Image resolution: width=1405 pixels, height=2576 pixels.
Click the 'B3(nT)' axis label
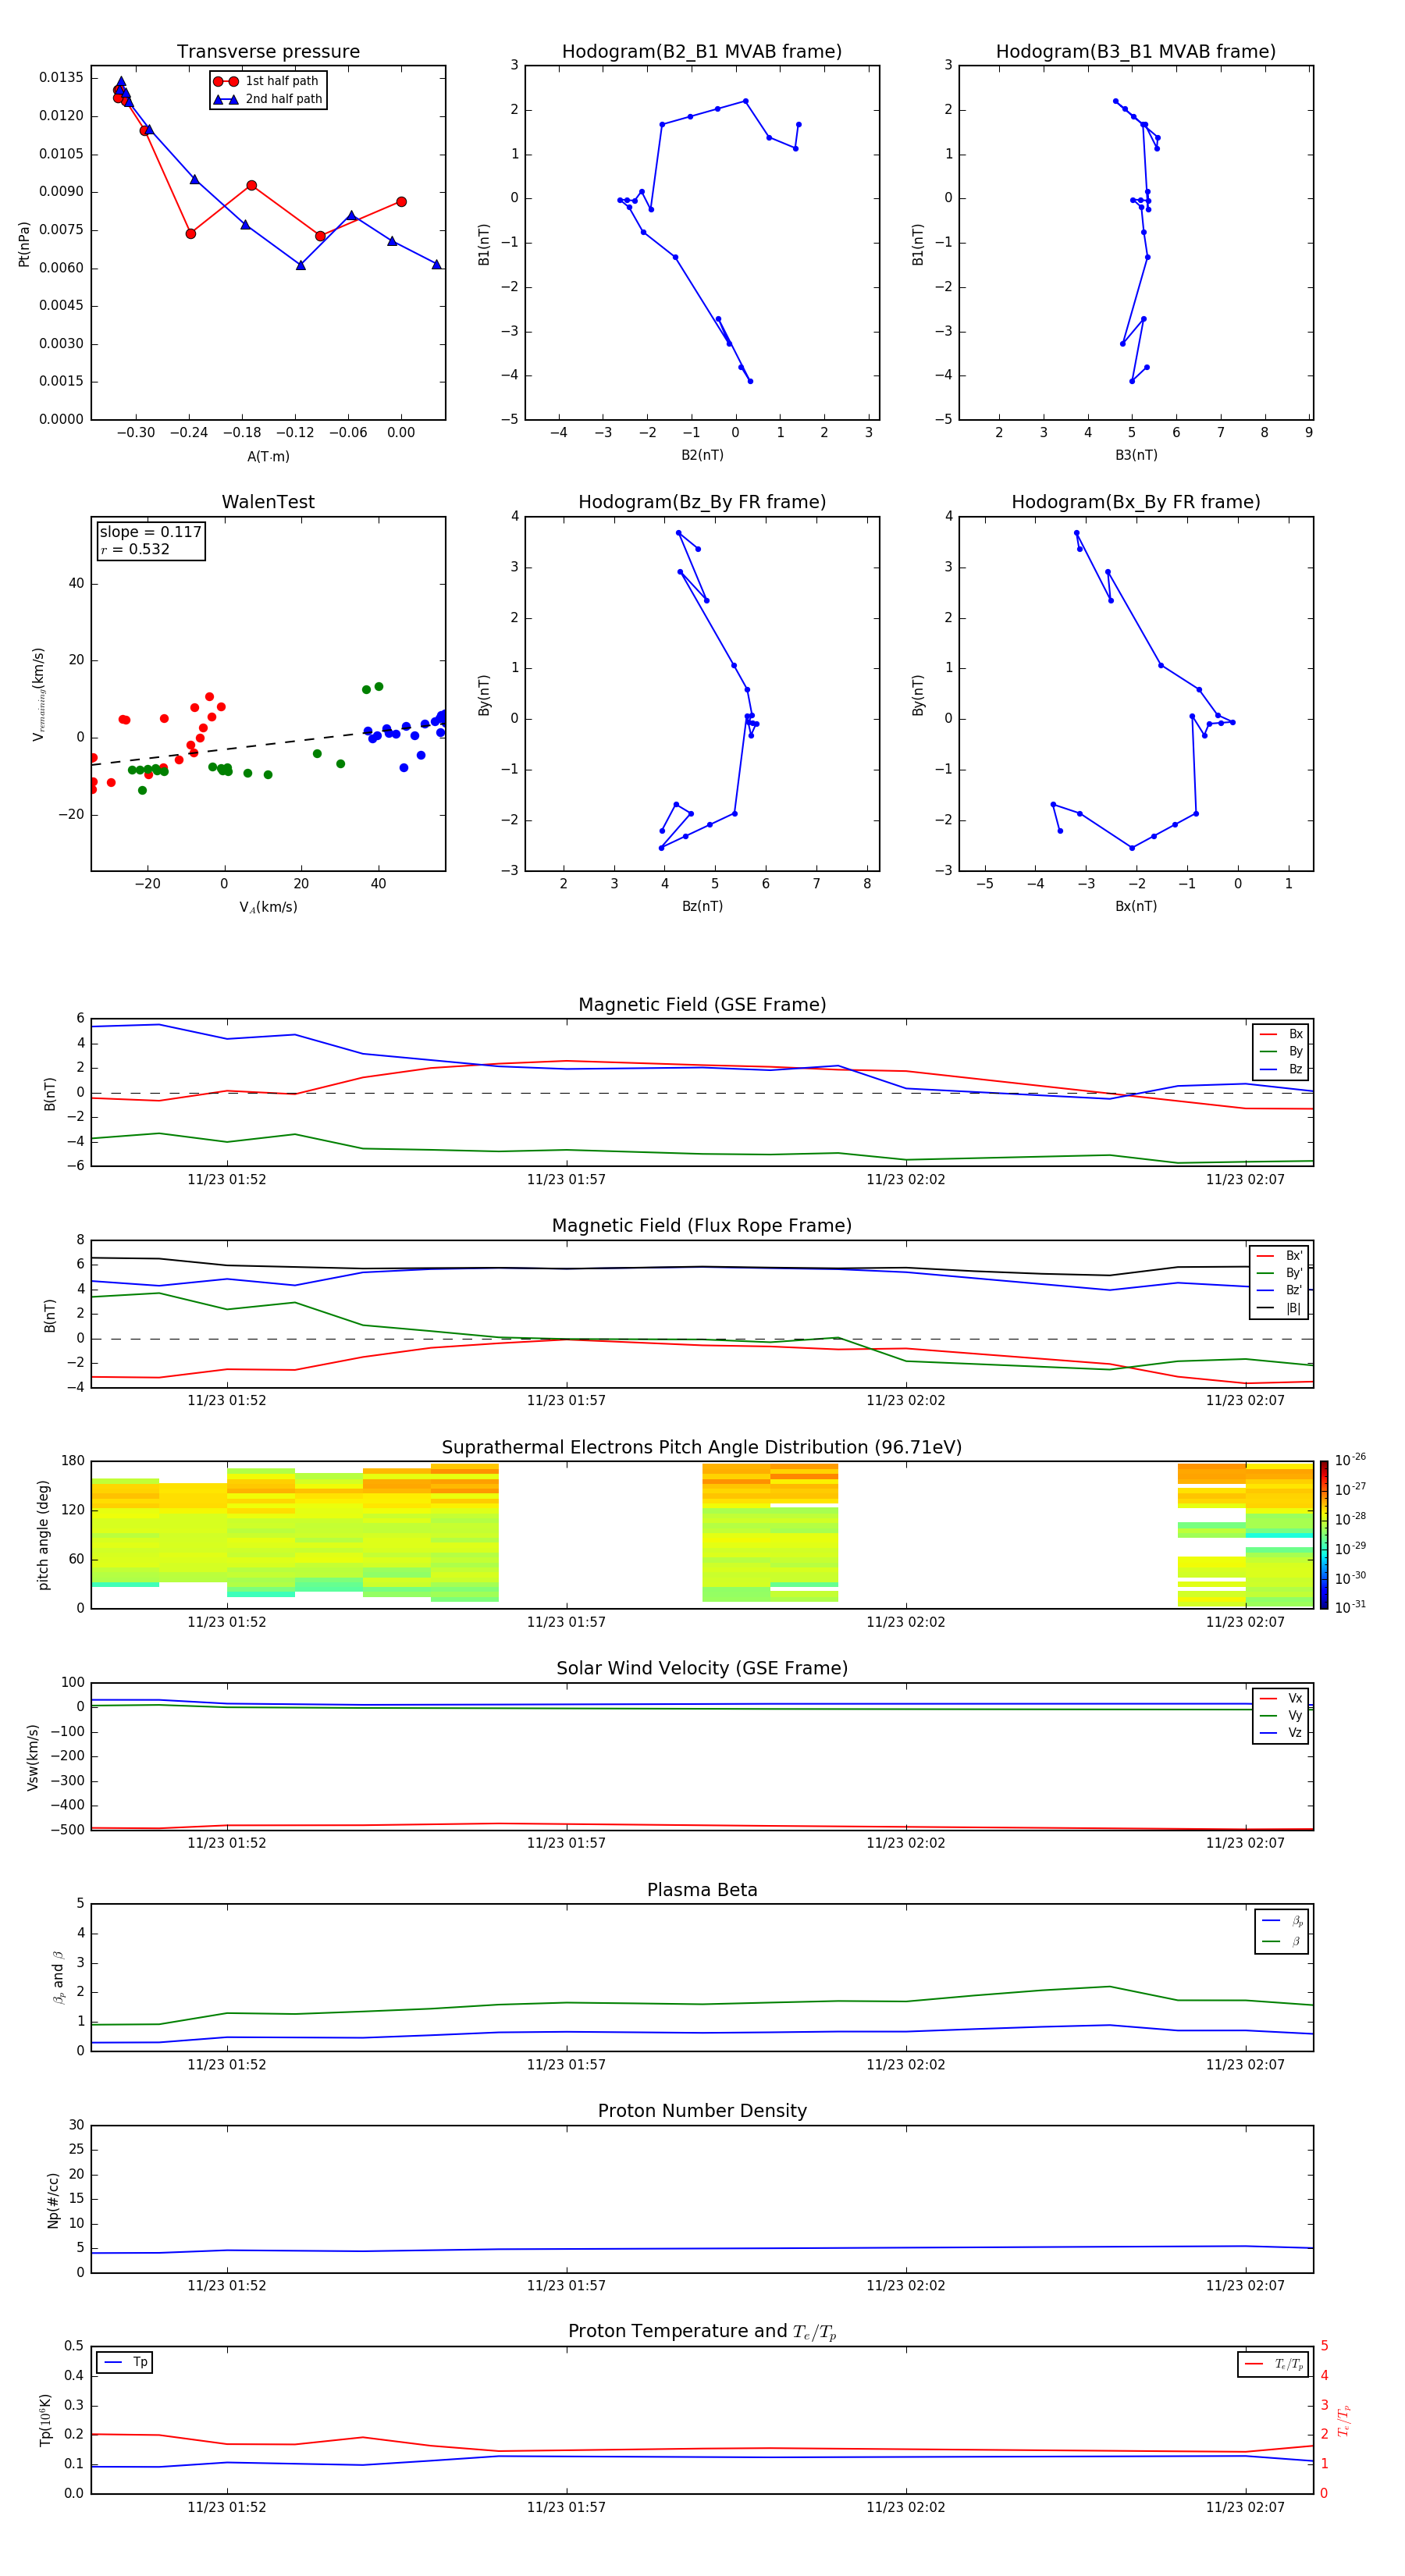click(x=1136, y=455)
